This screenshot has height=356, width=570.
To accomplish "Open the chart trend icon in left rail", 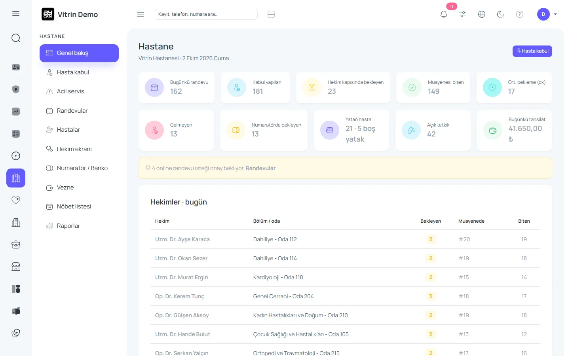I will coord(16,112).
